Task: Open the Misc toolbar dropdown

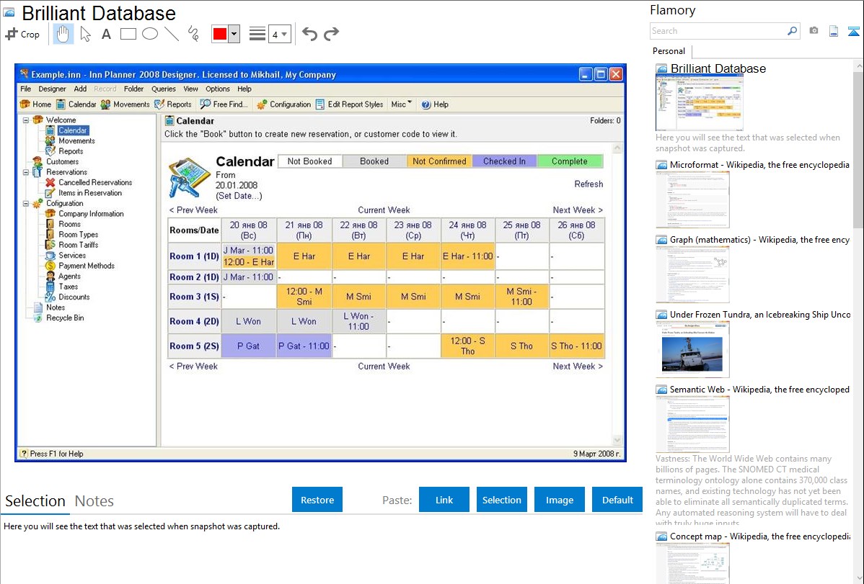Action: (x=401, y=104)
